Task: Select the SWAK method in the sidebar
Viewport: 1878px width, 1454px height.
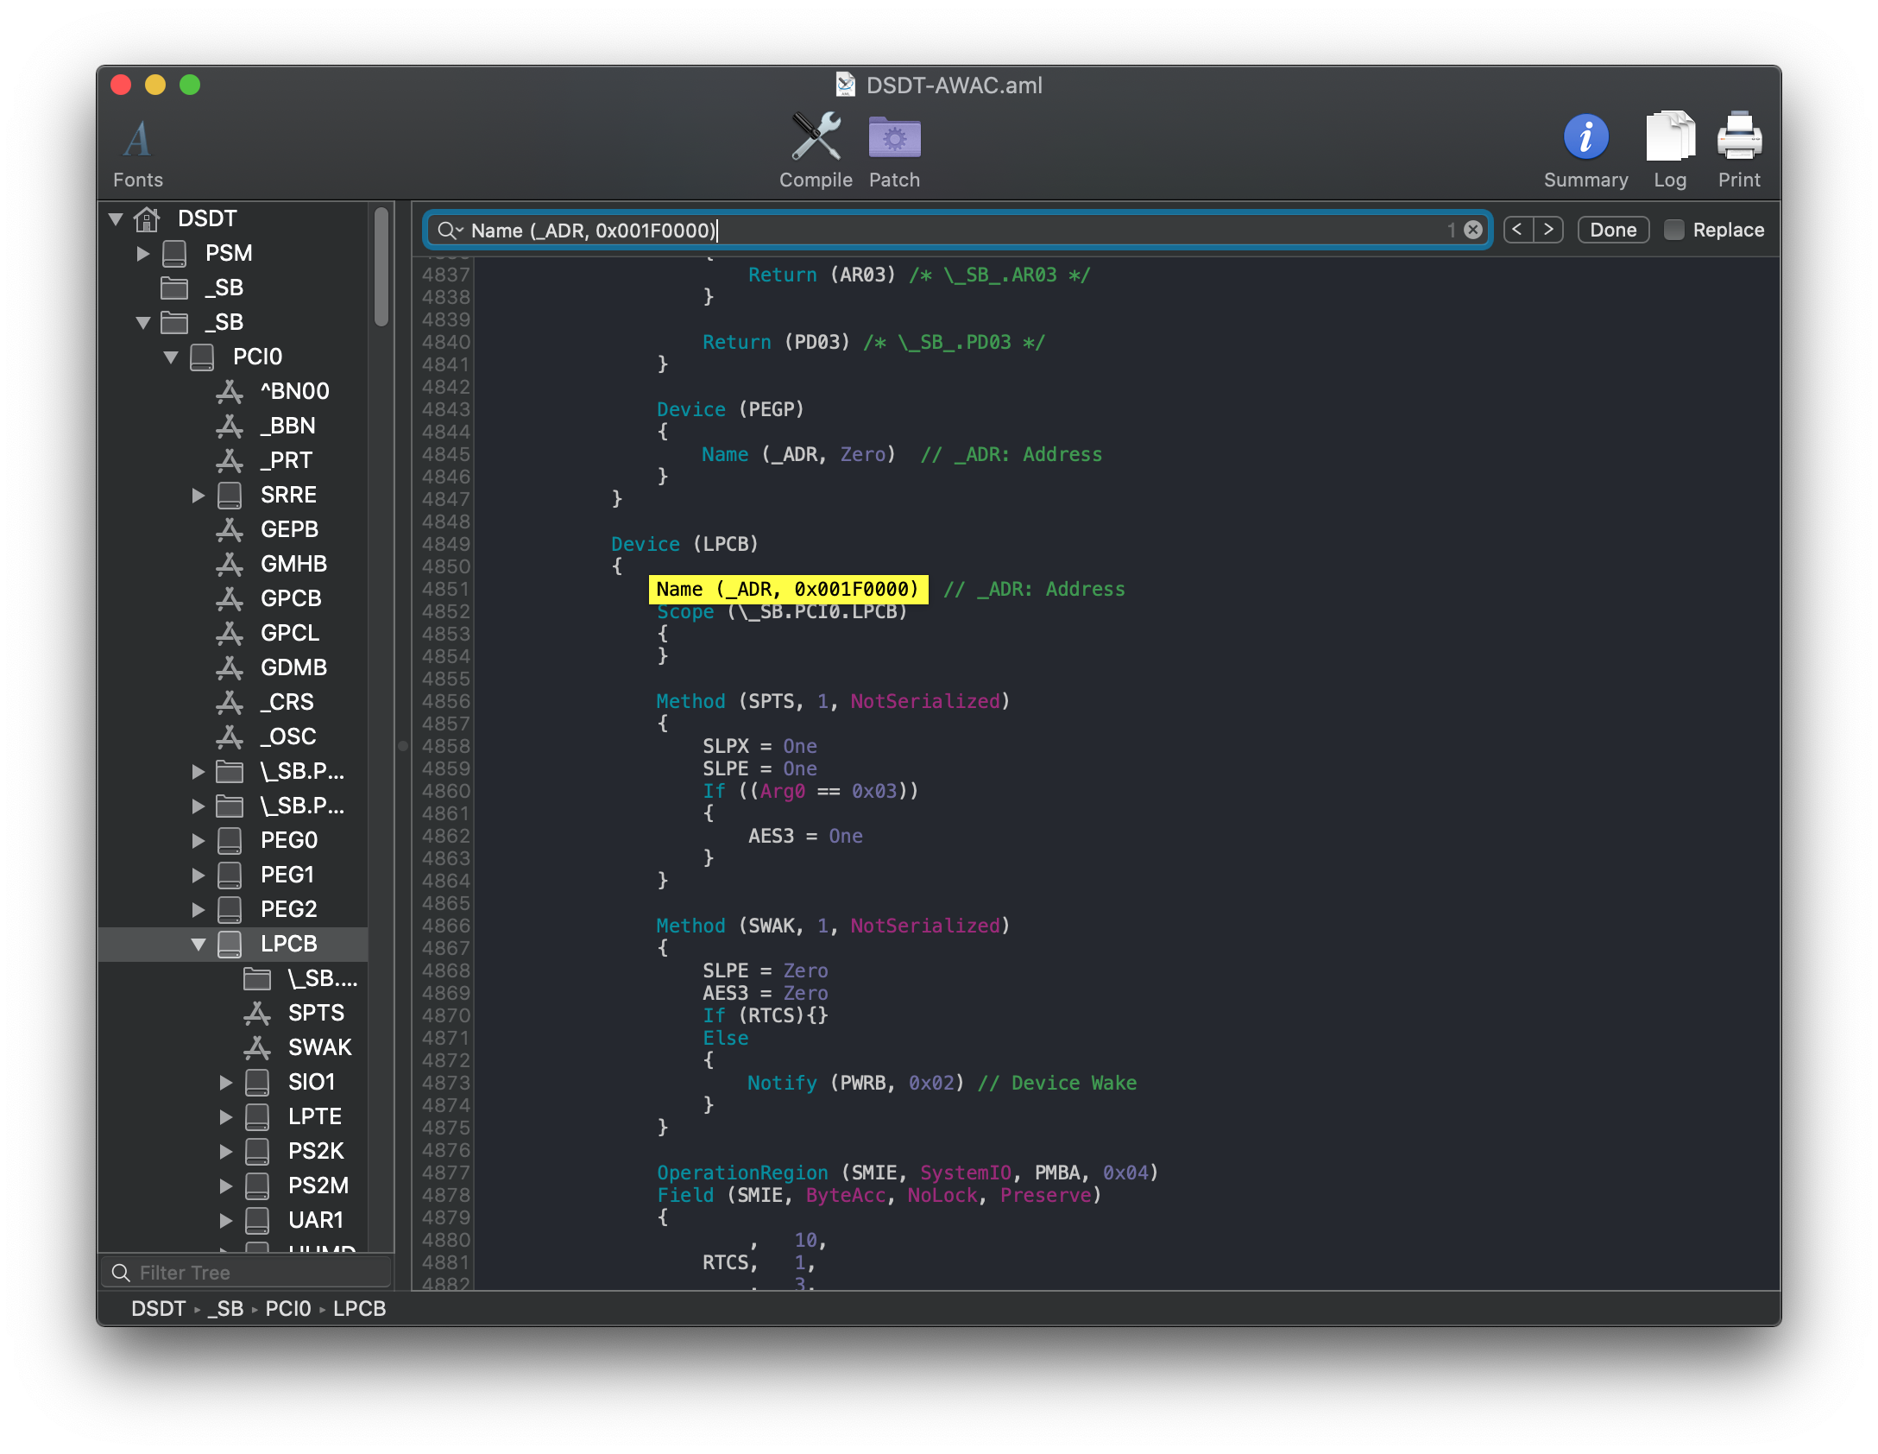Action: [318, 1047]
